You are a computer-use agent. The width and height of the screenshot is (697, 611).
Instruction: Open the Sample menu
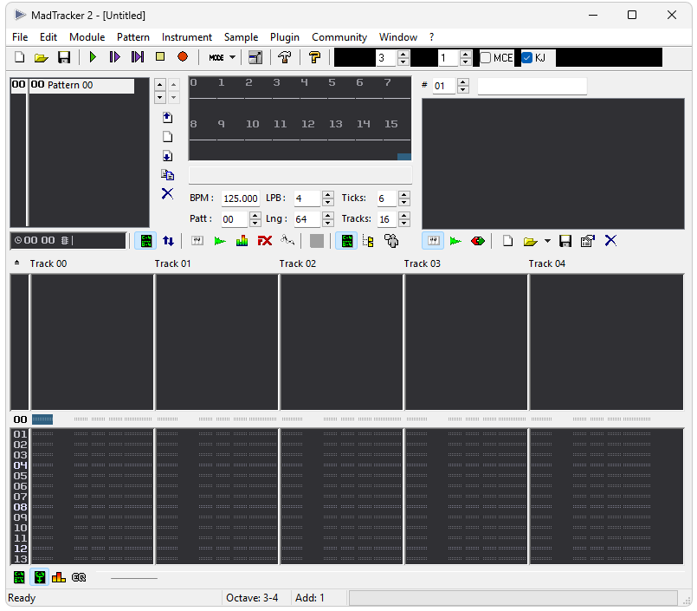[x=241, y=37]
